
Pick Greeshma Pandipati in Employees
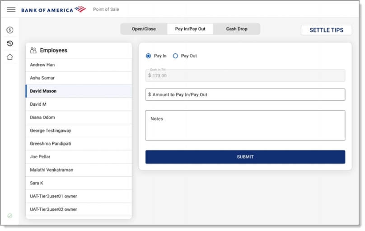click(x=79, y=144)
